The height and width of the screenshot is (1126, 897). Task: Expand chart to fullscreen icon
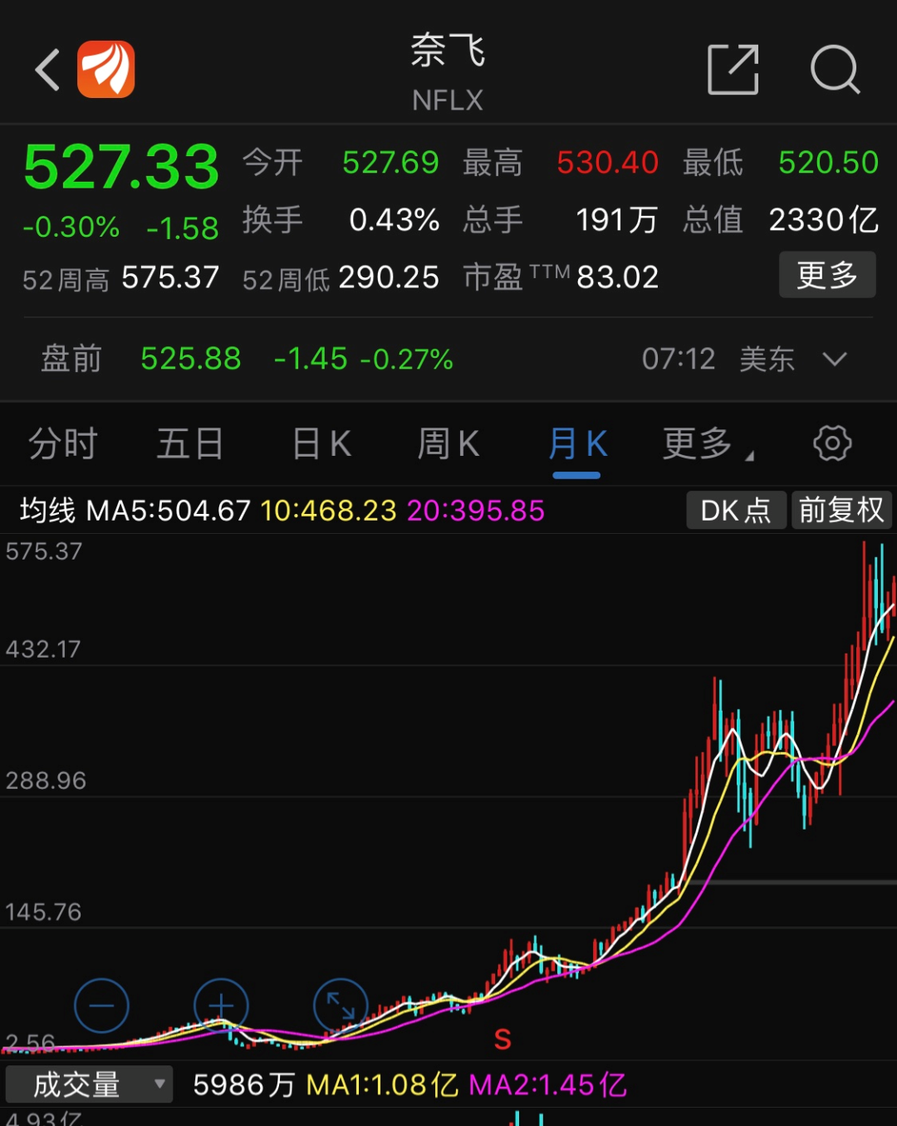point(341,1006)
